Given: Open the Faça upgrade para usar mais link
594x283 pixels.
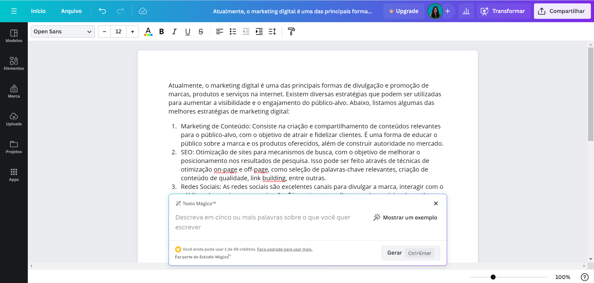Looking at the screenshot, I should [x=284, y=249].
